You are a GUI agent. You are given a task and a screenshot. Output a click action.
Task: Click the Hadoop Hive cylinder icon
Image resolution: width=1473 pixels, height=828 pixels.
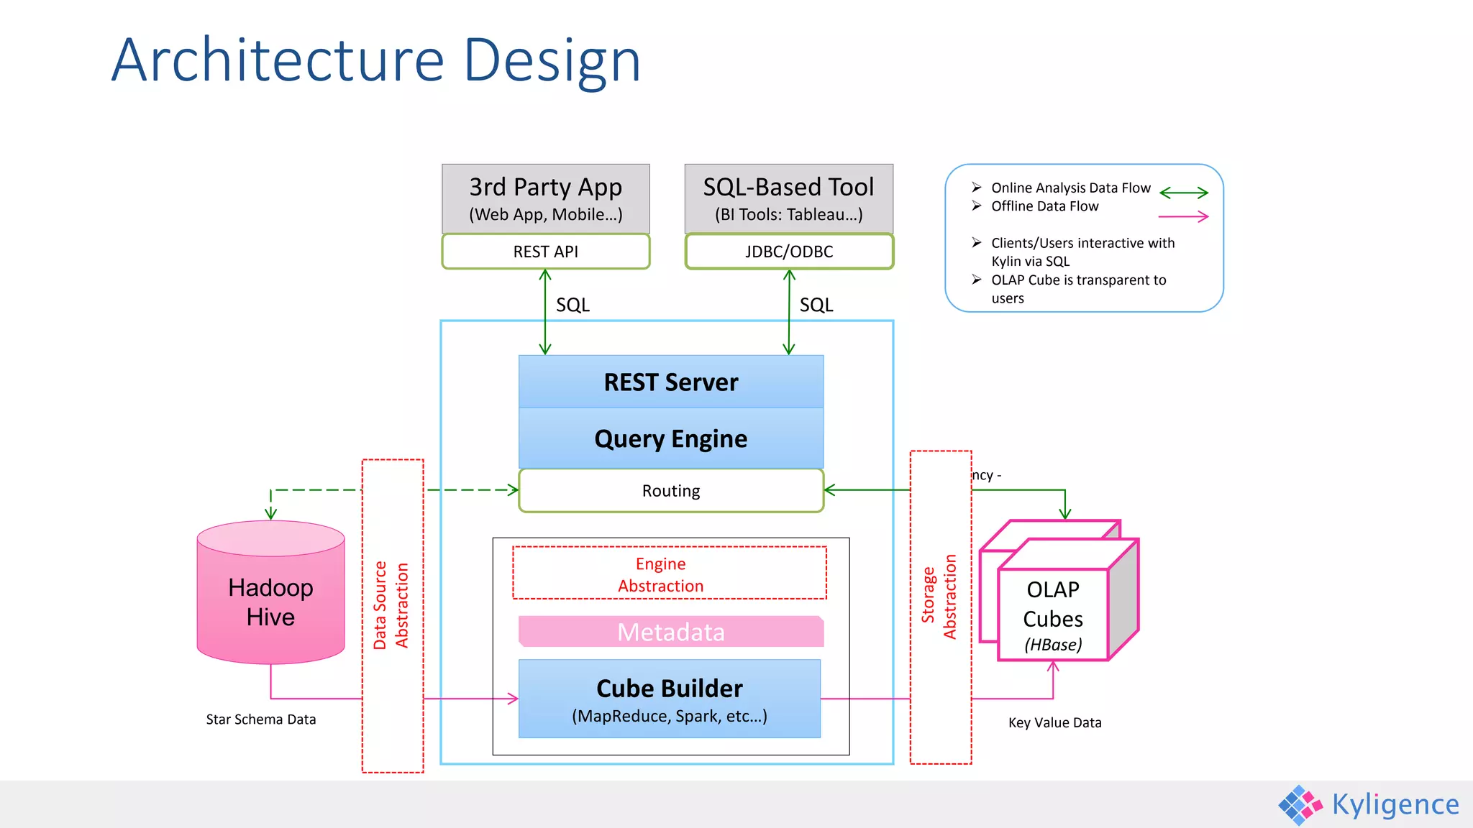pyautogui.click(x=270, y=593)
